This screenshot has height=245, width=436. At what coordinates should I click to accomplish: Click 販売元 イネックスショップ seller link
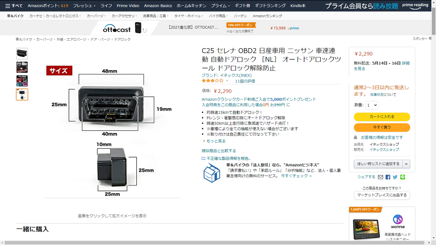click(384, 150)
